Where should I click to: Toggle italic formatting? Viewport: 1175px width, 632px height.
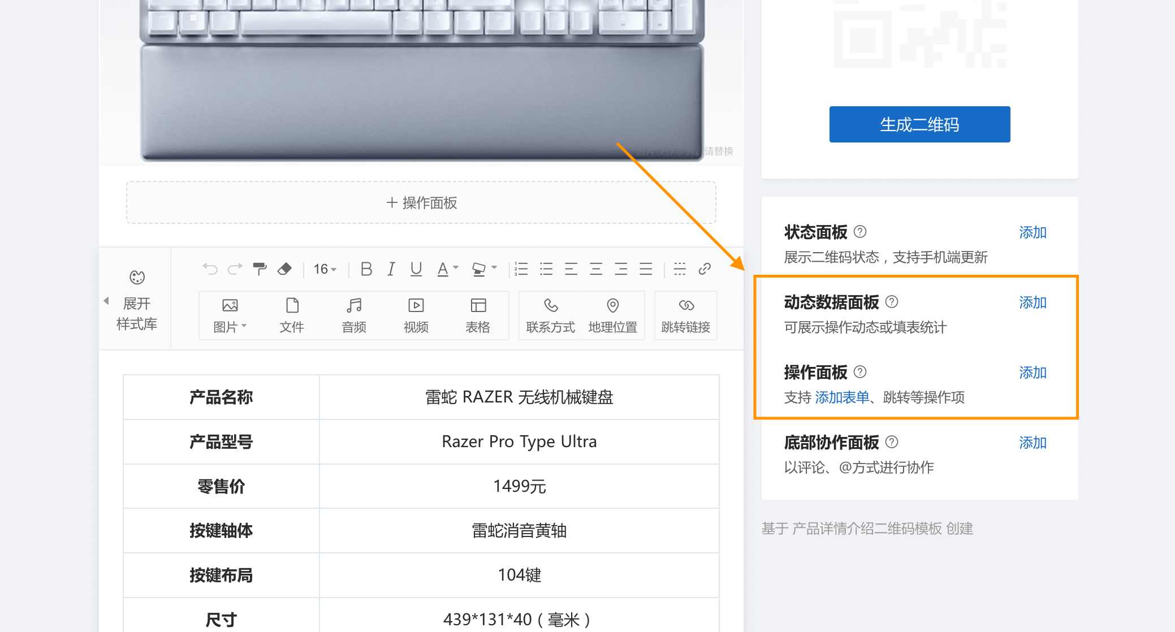pos(391,269)
